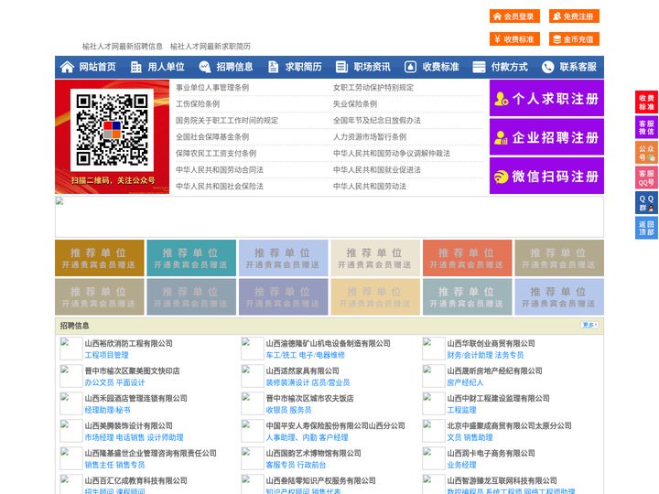Open 求职简历 in the navigation bar

click(x=304, y=67)
